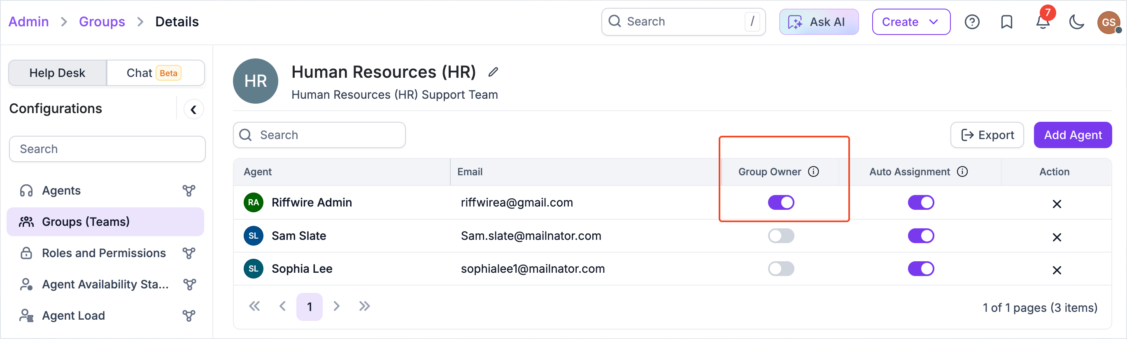Click the Add Agent button
The height and width of the screenshot is (339, 1127).
1072,135
